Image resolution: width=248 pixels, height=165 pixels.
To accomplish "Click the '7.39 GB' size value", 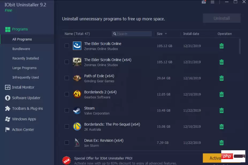I will pos(163,143).
